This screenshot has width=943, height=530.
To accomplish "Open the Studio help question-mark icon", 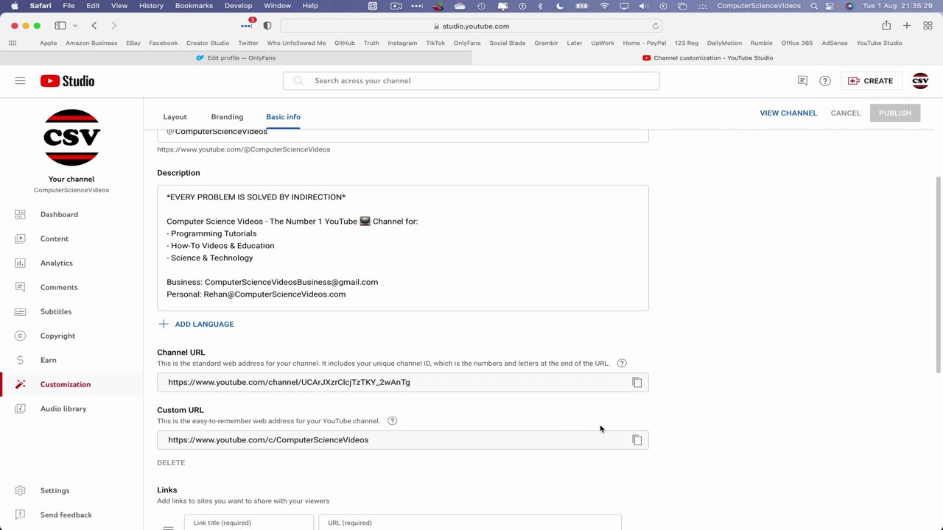I will [x=825, y=81].
